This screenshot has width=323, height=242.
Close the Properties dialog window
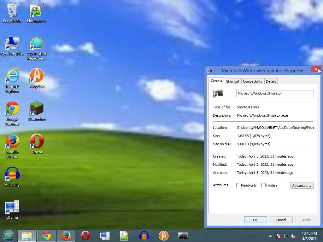click(316, 69)
